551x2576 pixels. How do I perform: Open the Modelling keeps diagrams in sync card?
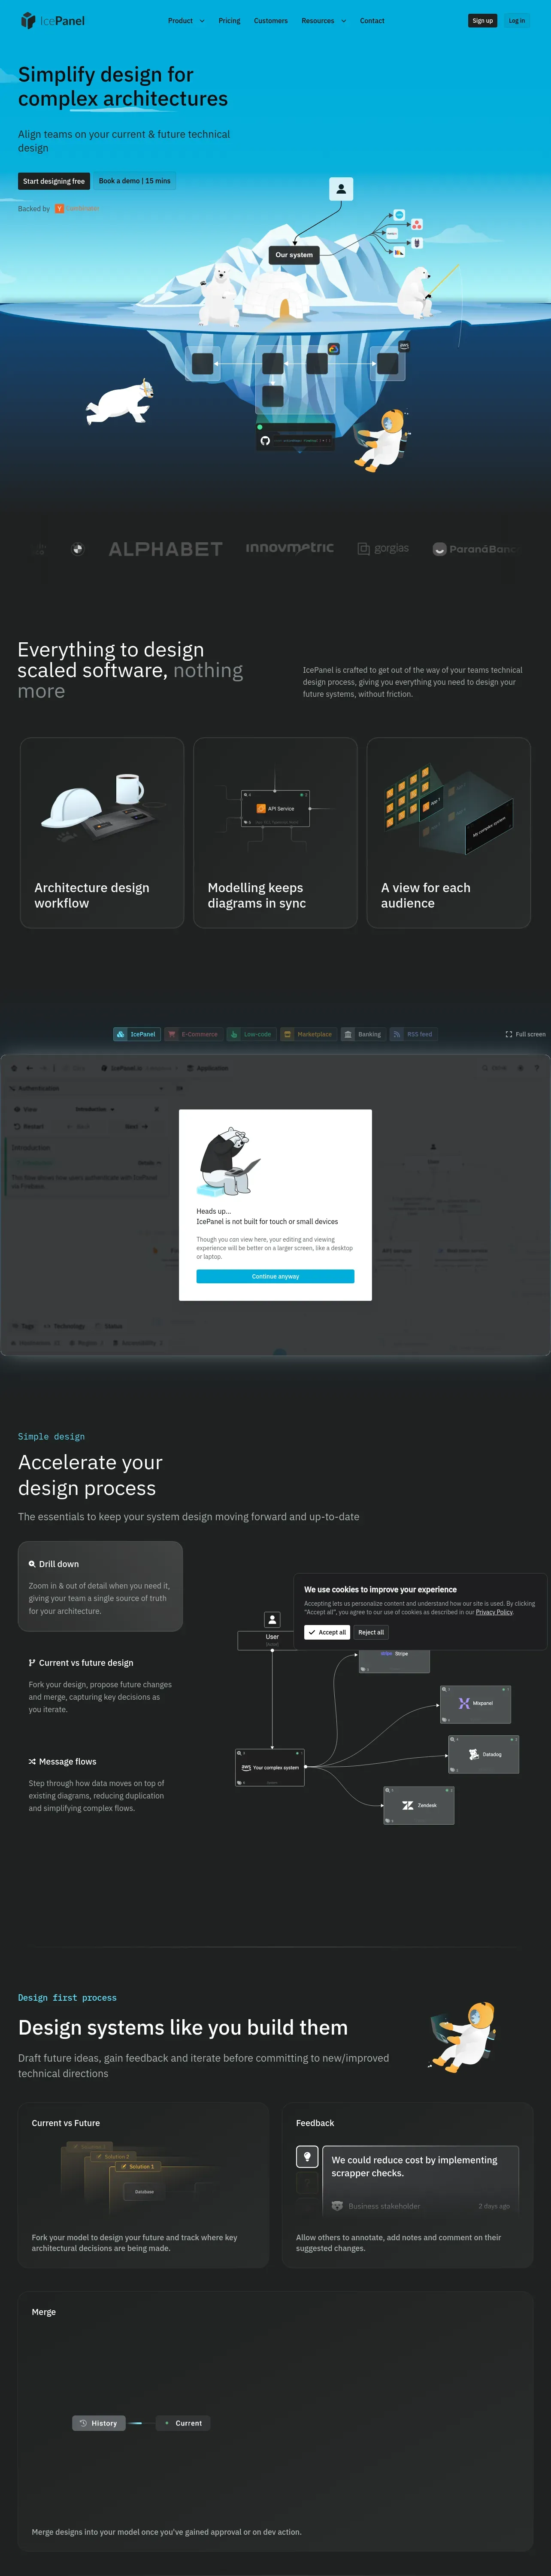pos(275,833)
